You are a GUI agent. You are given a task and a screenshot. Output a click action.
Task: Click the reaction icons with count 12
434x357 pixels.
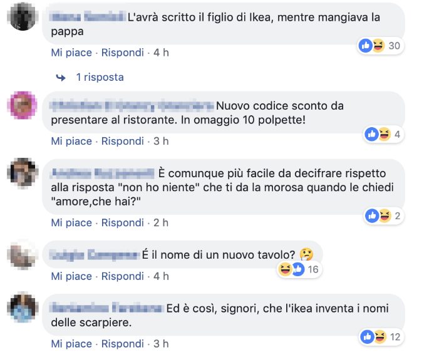[381, 337]
